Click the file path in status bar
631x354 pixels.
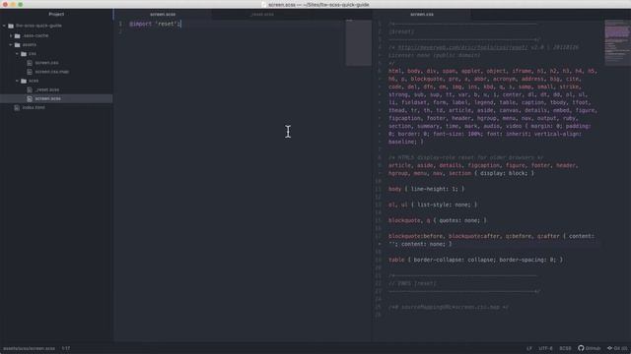29,348
